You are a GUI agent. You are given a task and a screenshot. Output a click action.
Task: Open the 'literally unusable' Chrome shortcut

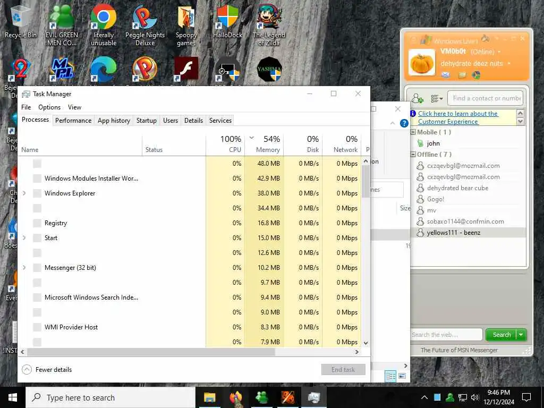(x=104, y=26)
